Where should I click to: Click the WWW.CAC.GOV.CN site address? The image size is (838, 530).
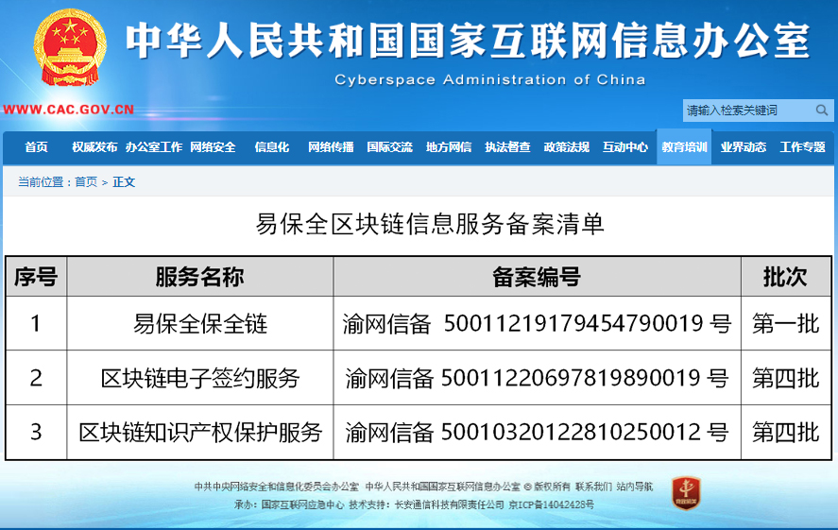(68, 110)
